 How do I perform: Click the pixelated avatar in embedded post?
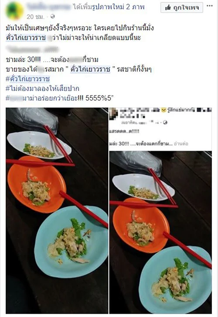click(x=114, y=114)
